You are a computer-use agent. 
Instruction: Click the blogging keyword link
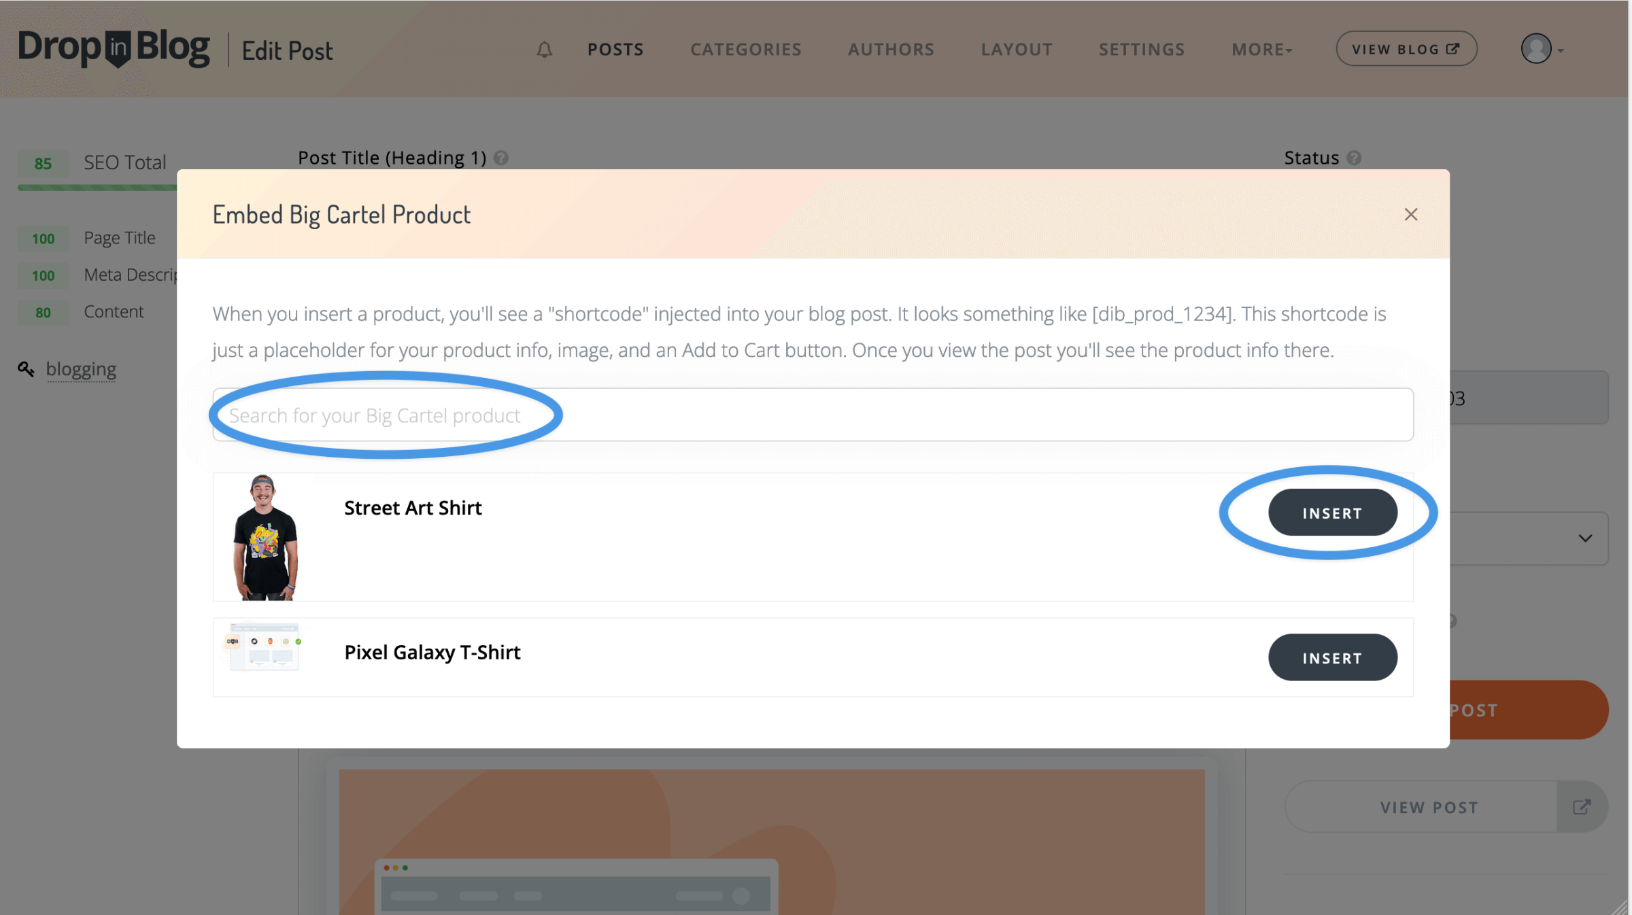(81, 369)
